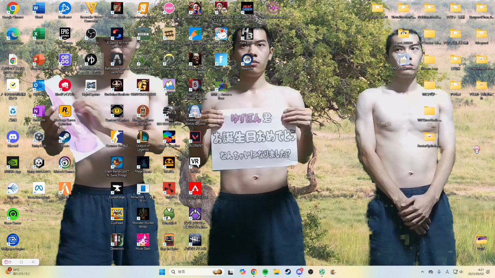Launch Buckshot Roulette shortcut
495x278 pixels.
(117, 88)
